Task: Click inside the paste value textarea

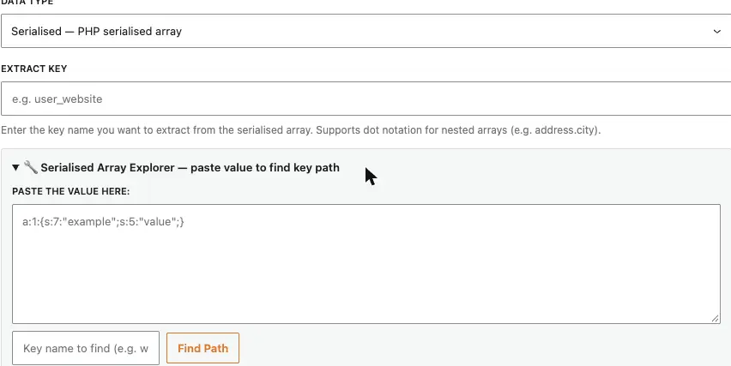Action: 366,263
